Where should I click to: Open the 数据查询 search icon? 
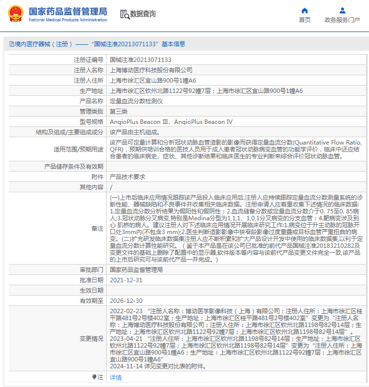click(x=125, y=14)
